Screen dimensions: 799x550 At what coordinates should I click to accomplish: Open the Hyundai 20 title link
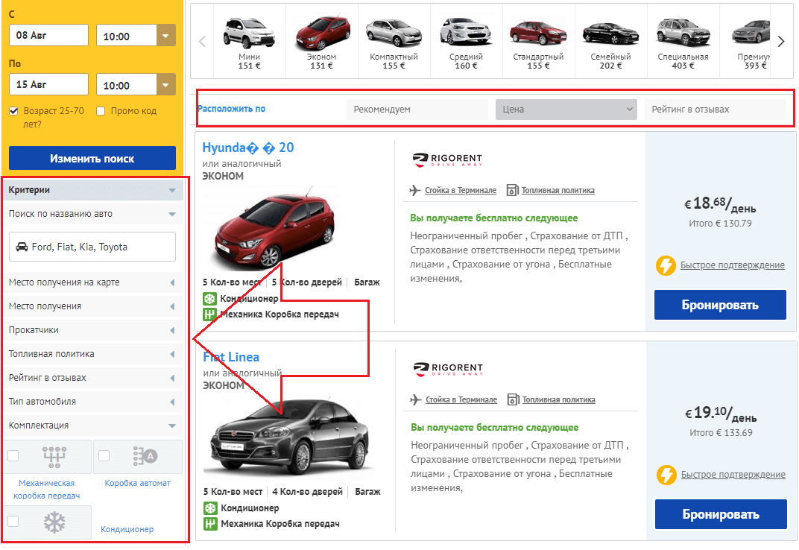pos(248,148)
